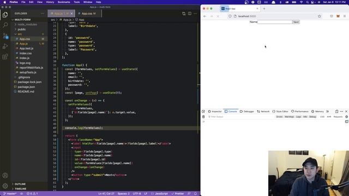Change indentation via Spaces: 2

[124, 194]
